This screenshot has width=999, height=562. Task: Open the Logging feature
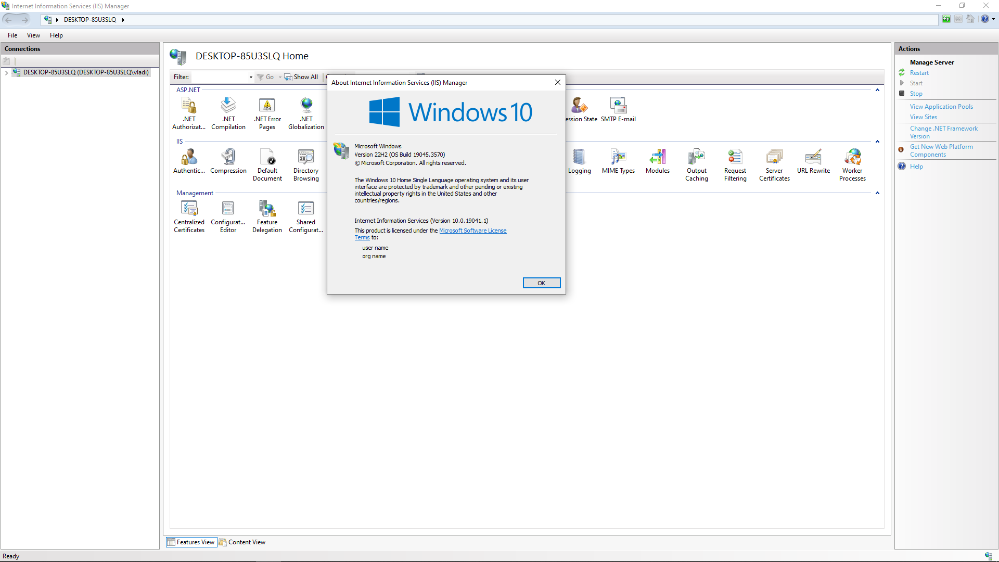[x=579, y=161]
